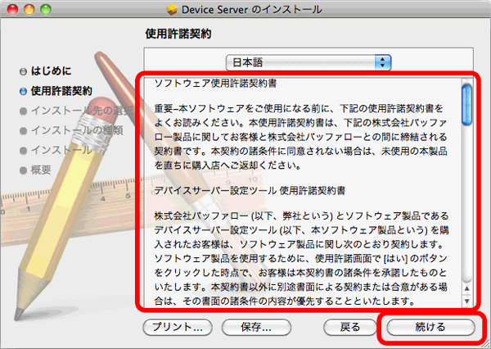The height and width of the screenshot is (349, 491).
Task: Click the 戻る (Back) button
Action: click(350, 328)
